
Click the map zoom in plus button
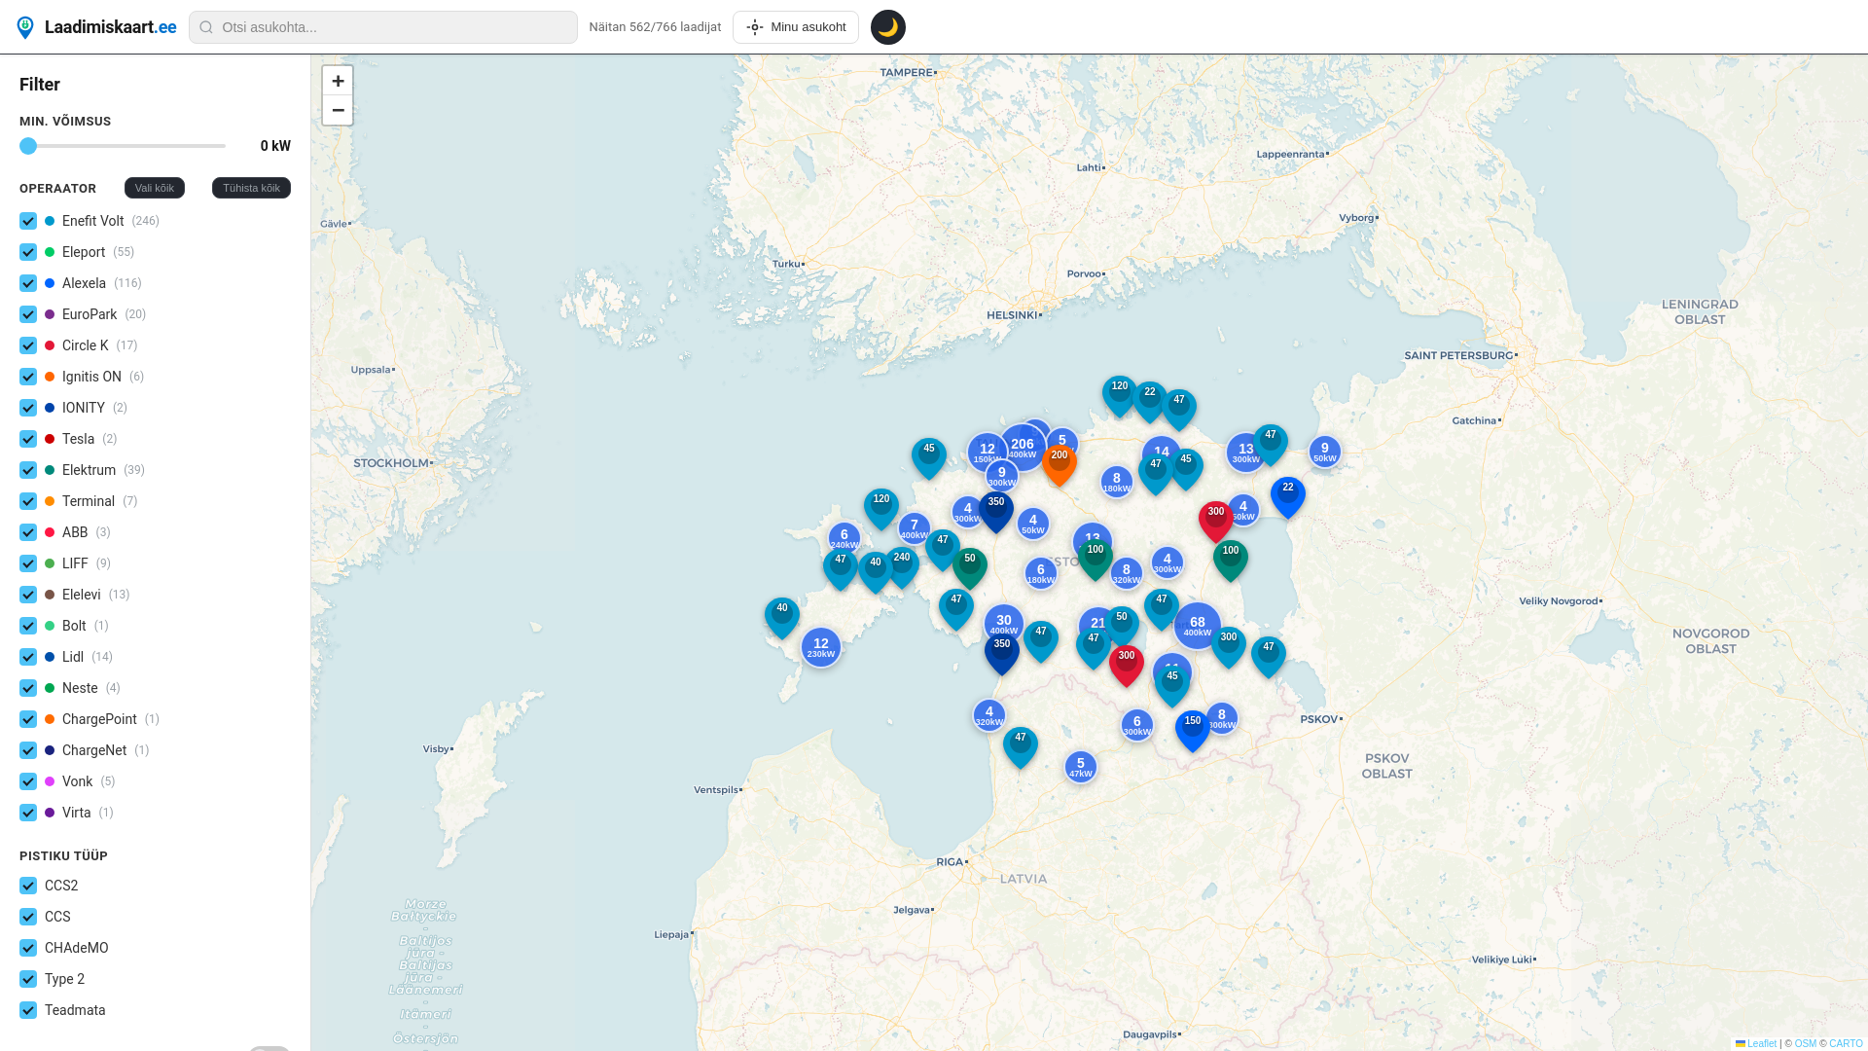coord(338,81)
